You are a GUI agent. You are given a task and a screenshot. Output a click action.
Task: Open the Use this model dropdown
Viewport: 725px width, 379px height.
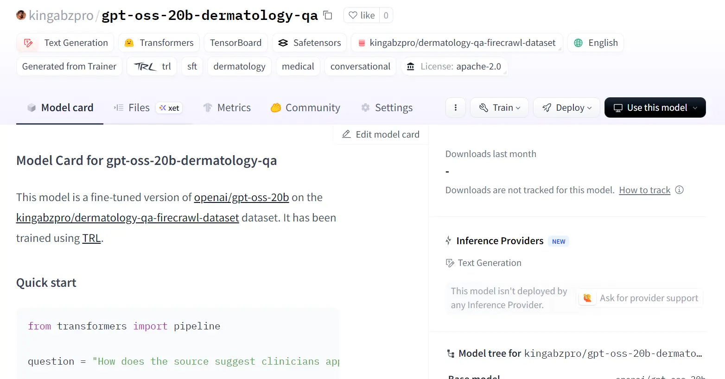click(x=655, y=107)
